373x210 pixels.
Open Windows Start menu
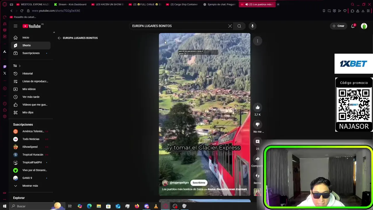pyautogui.click(x=5, y=206)
